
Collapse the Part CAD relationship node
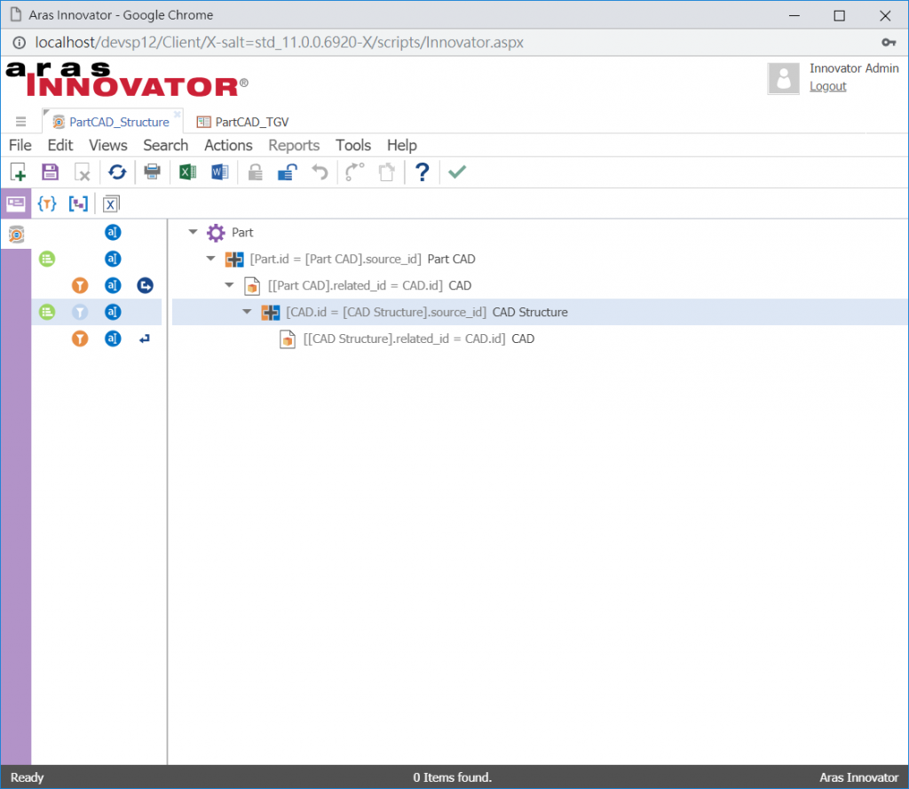tap(211, 259)
